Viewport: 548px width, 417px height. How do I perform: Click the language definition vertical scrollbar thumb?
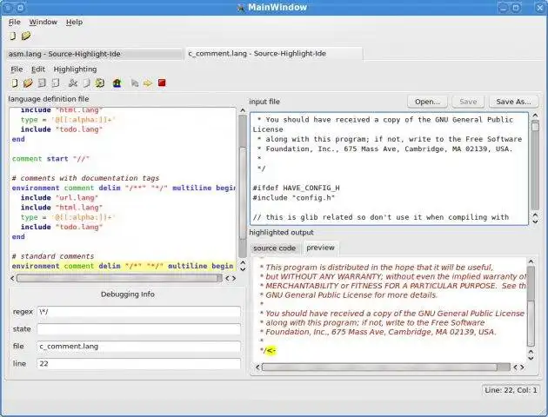pyautogui.click(x=243, y=194)
